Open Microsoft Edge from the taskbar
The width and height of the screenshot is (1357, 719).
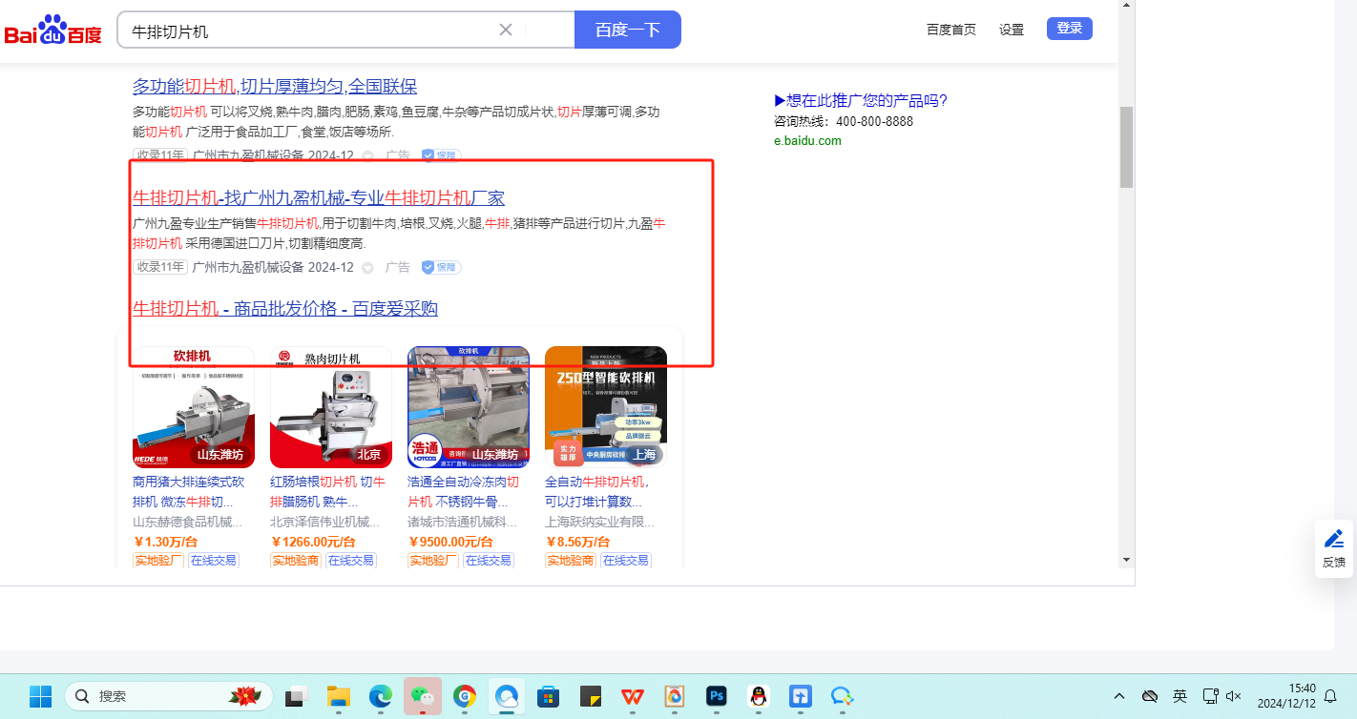click(381, 696)
